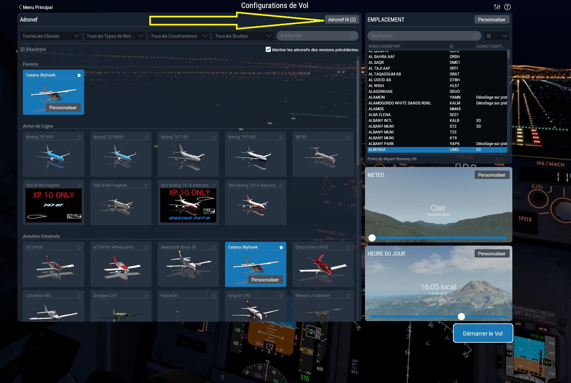Favorite the Falcon20 star

(x=214, y=296)
